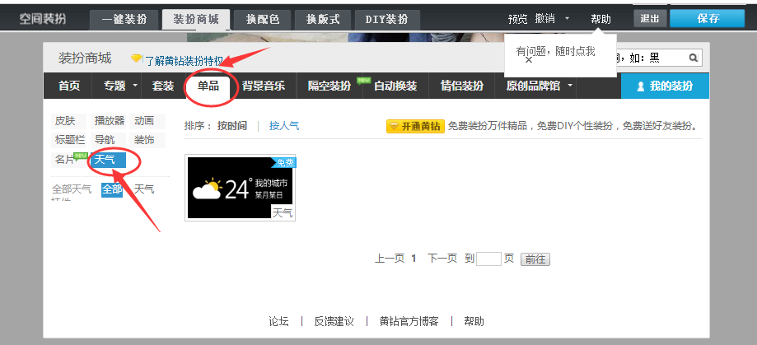Select the 动画 category
The image size is (757, 345).
coord(147,121)
